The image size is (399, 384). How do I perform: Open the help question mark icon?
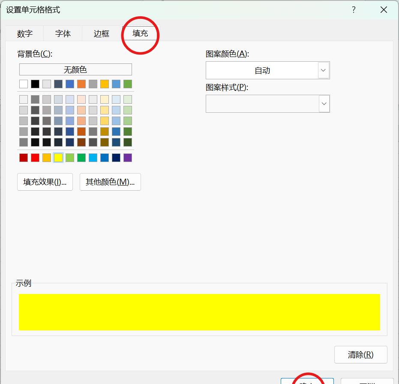point(354,10)
